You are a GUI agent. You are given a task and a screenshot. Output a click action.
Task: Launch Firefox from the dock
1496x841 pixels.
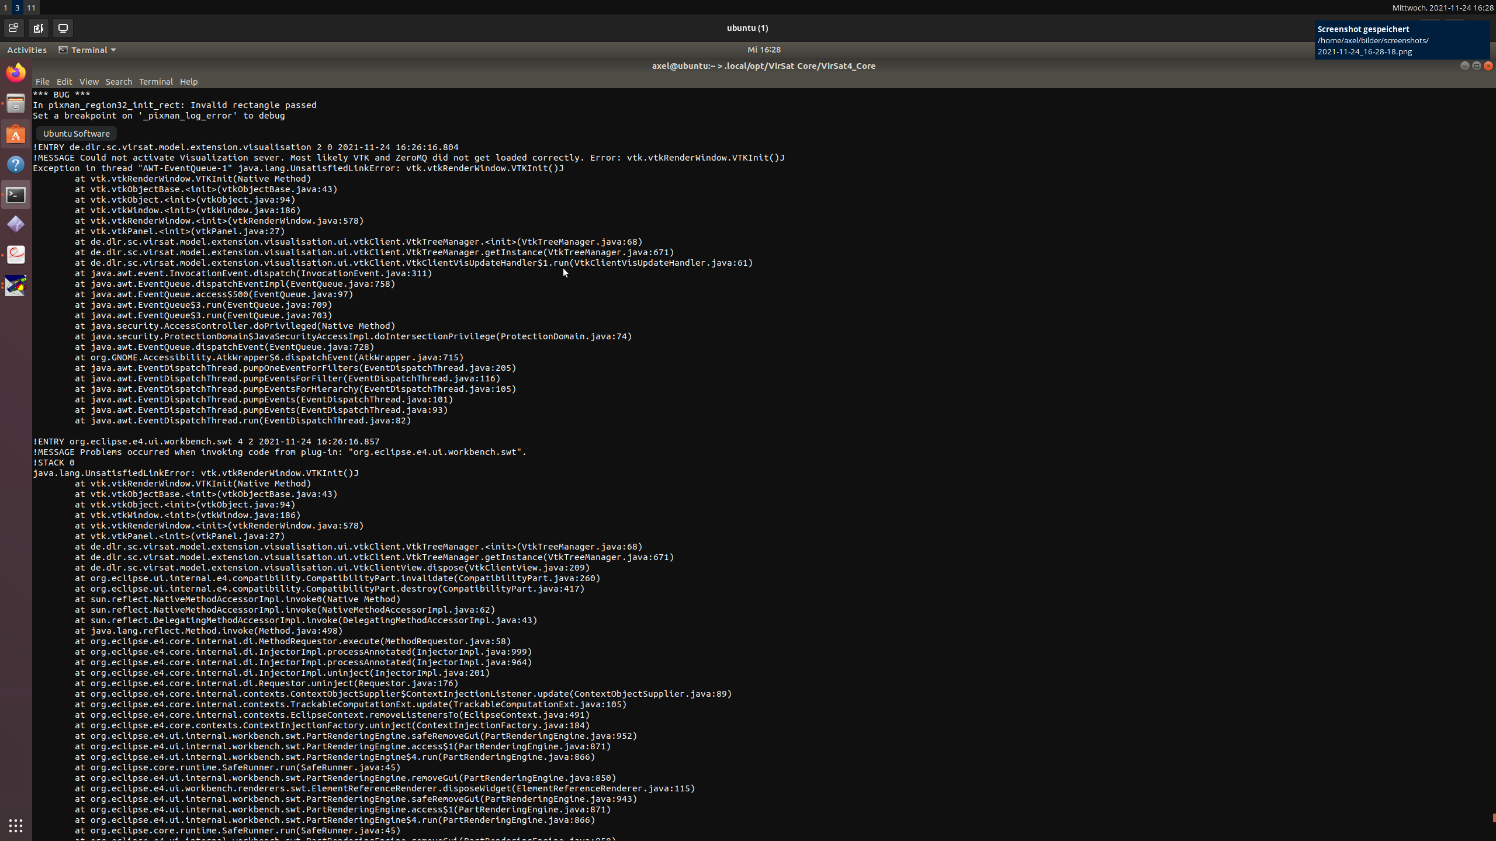pyautogui.click(x=16, y=73)
